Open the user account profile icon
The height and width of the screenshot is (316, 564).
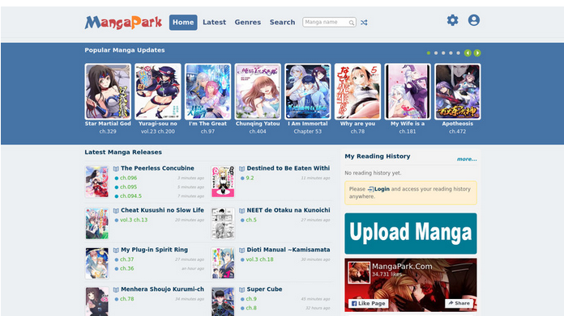pyautogui.click(x=474, y=20)
